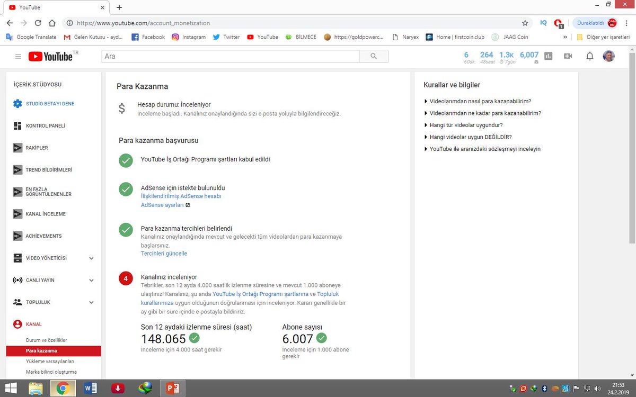Click the Kontrol Paneli dashboard icon
Screen dimensions: 636x397
click(17, 126)
